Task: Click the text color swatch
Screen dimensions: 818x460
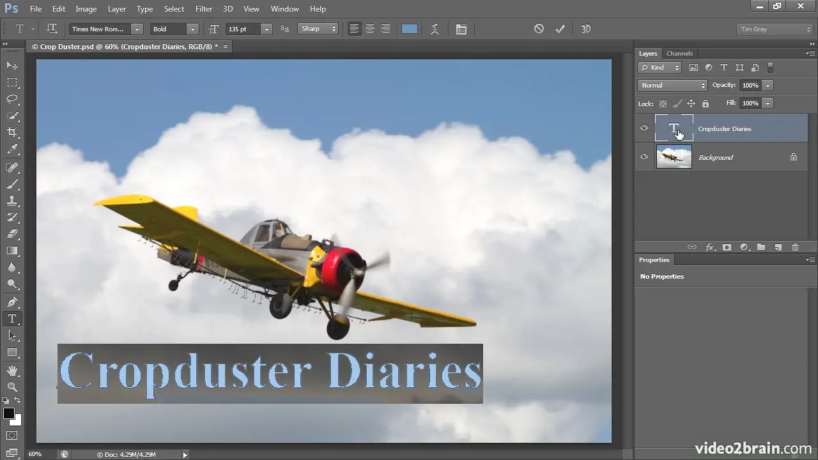Action: [x=410, y=29]
